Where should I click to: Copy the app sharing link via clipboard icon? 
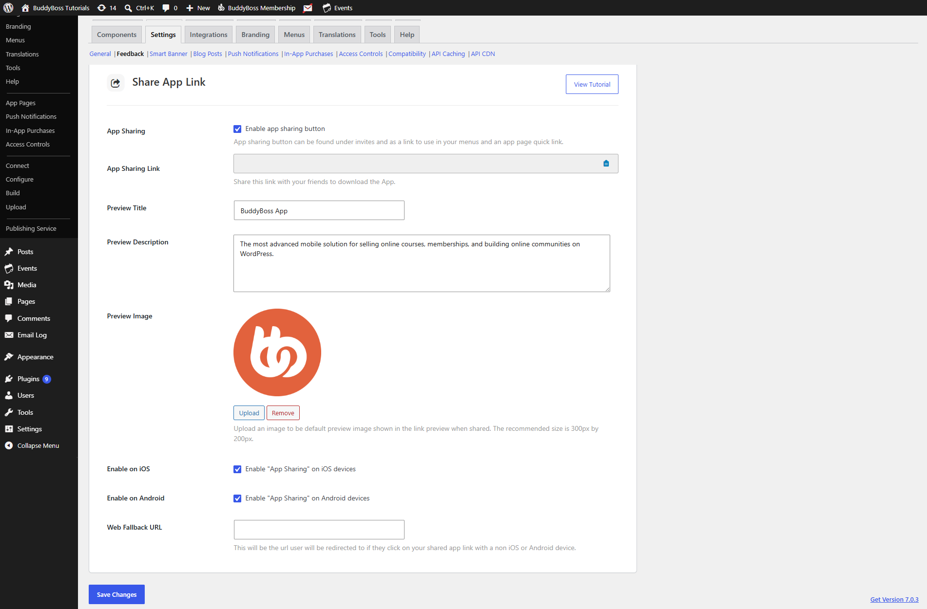[x=606, y=164]
